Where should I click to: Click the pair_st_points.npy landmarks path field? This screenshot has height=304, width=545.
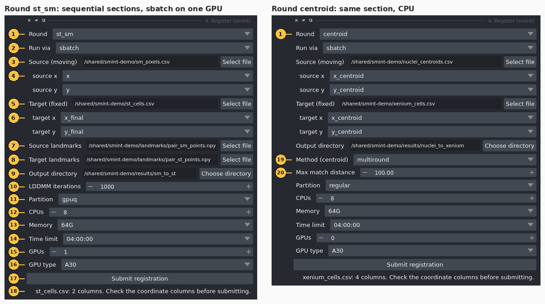[151, 159]
